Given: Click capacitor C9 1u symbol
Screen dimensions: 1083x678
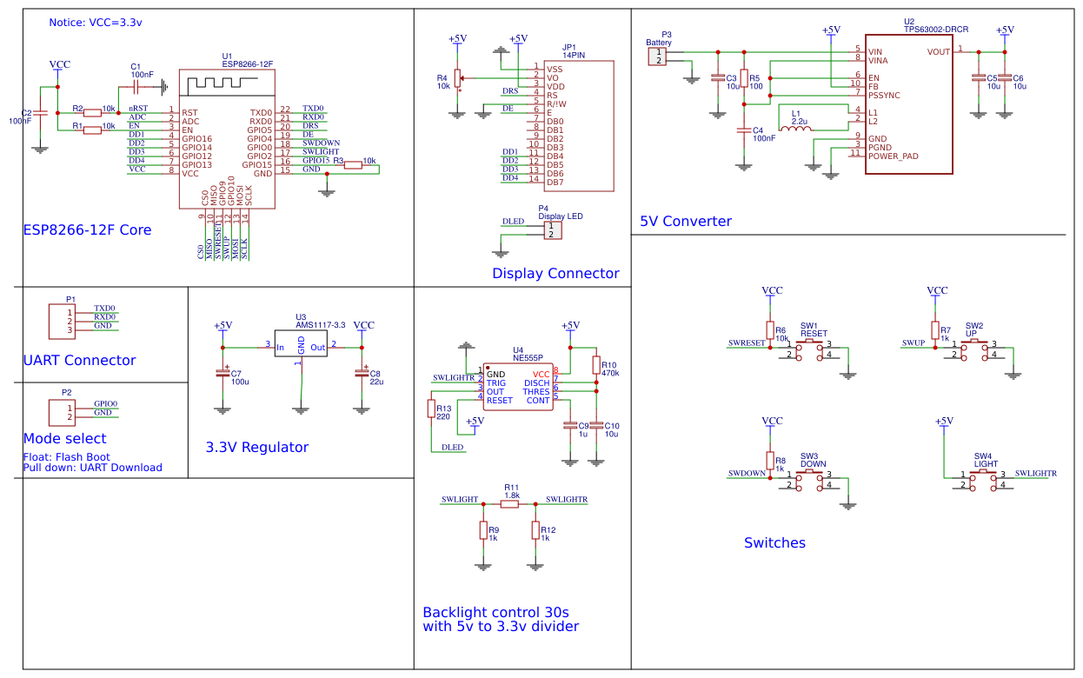Looking at the screenshot, I should coord(570,426).
